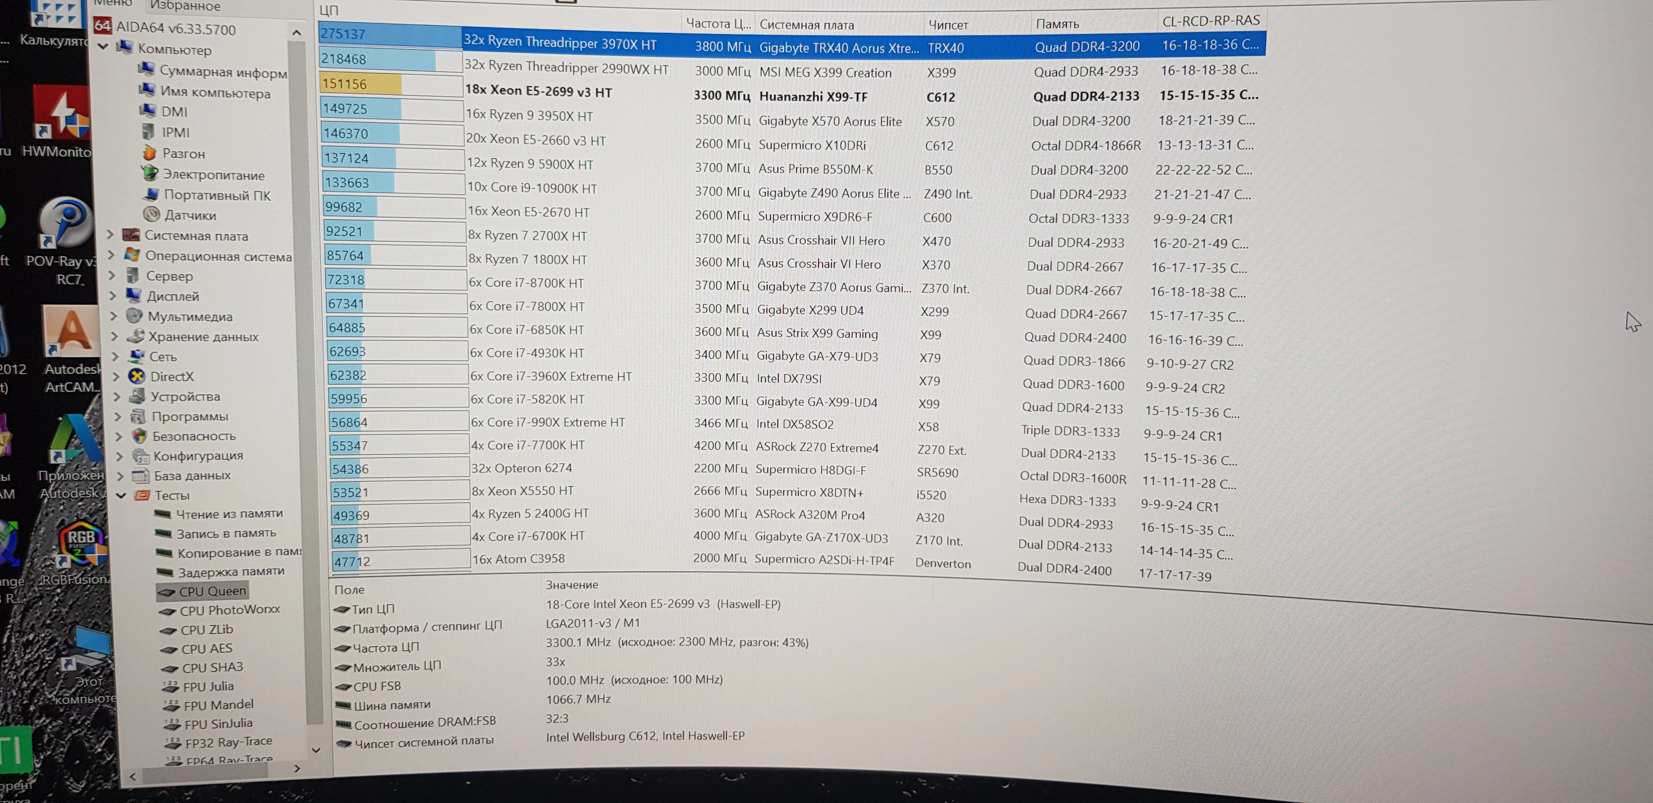Select the Разгон flame icon
Viewport: 1653px width, 803px height.
tap(150, 153)
